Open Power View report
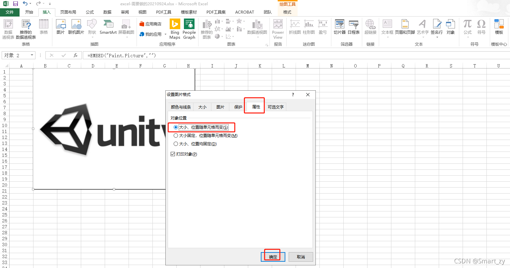This screenshot has height=268, width=510. [278, 29]
